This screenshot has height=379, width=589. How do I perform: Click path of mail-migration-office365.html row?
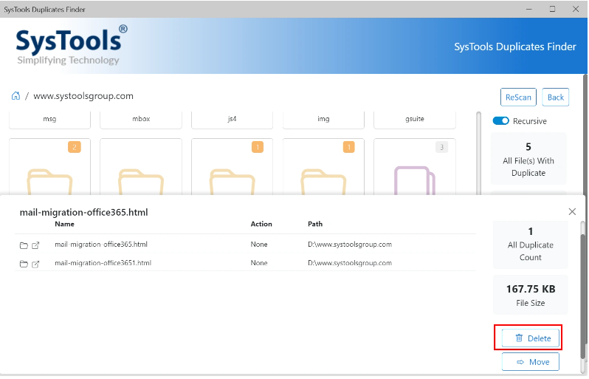(x=350, y=245)
